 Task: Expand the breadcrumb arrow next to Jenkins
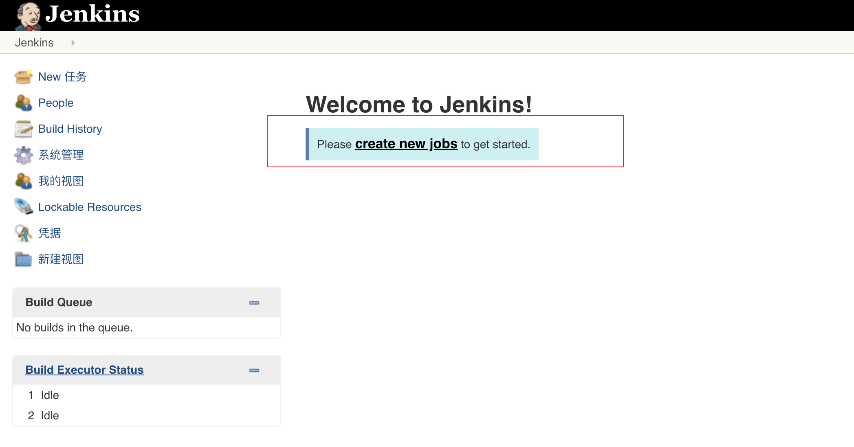pyautogui.click(x=73, y=43)
